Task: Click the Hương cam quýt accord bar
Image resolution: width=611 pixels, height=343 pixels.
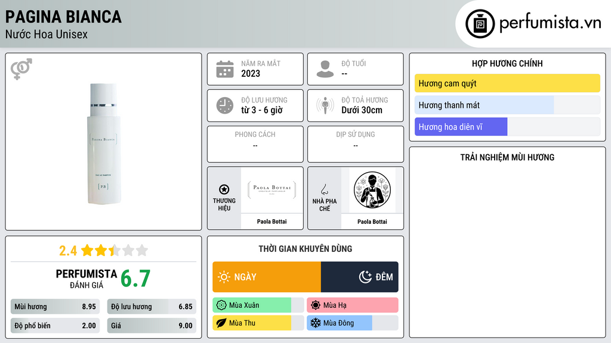Action: point(507,83)
